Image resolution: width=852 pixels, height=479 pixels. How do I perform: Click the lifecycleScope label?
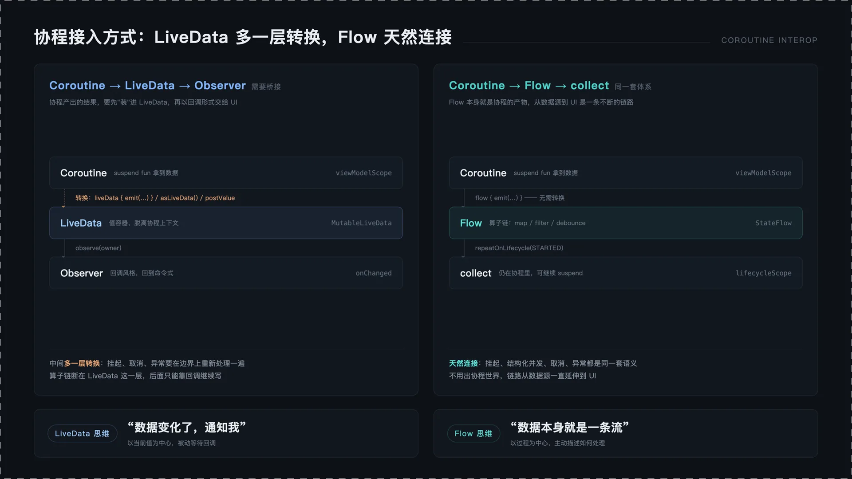click(763, 273)
